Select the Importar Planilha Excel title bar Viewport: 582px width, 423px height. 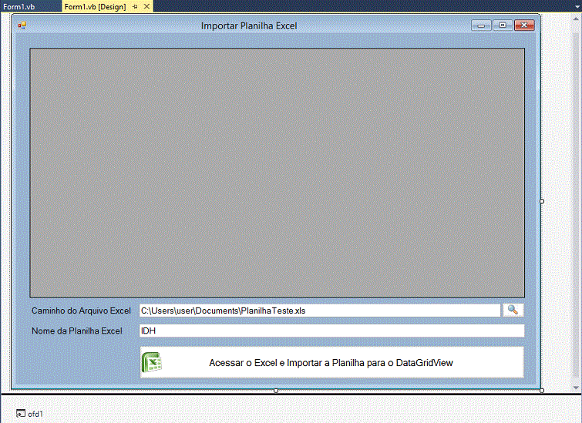(x=249, y=26)
